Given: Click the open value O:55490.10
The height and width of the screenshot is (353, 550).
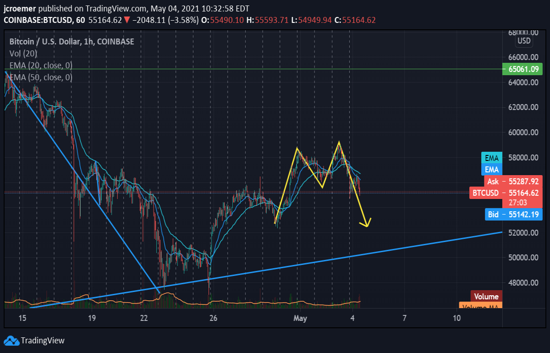Looking at the screenshot, I should pos(224,20).
